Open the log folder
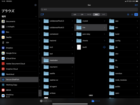The width and height of the screenshot is (140, 105). (124, 67)
